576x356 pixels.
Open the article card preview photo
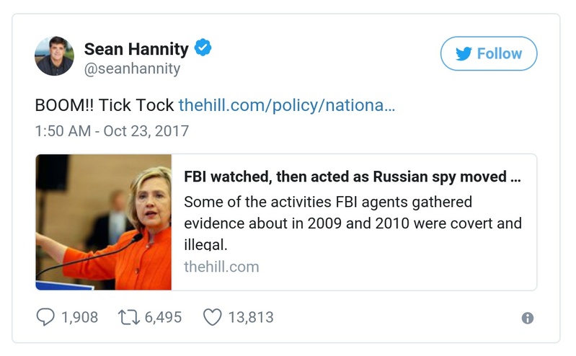coord(104,222)
